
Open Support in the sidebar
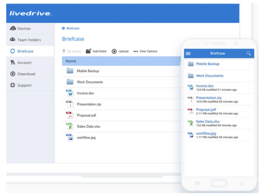point(30,85)
